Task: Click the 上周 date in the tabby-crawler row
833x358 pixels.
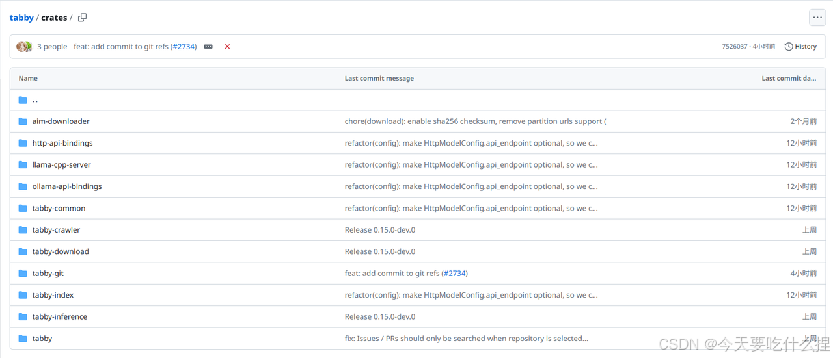Action: point(810,230)
